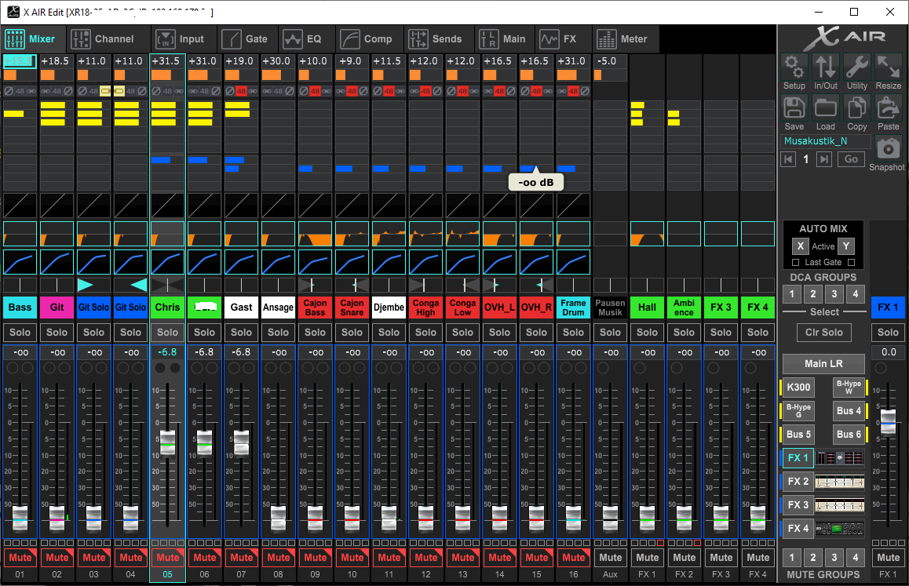Click the Resize arrows icon

click(888, 67)
